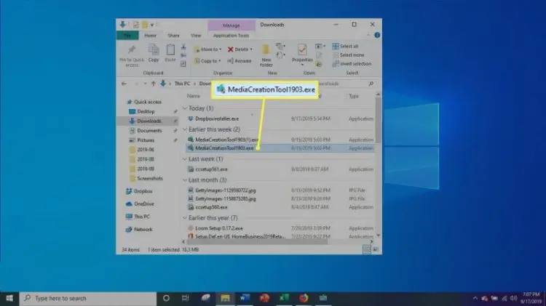This screenshot has width=546, height=306.
Task: Select MediaCreationTool1903(1).exe file
Action: pyautogui.click(x=226, y=140)
